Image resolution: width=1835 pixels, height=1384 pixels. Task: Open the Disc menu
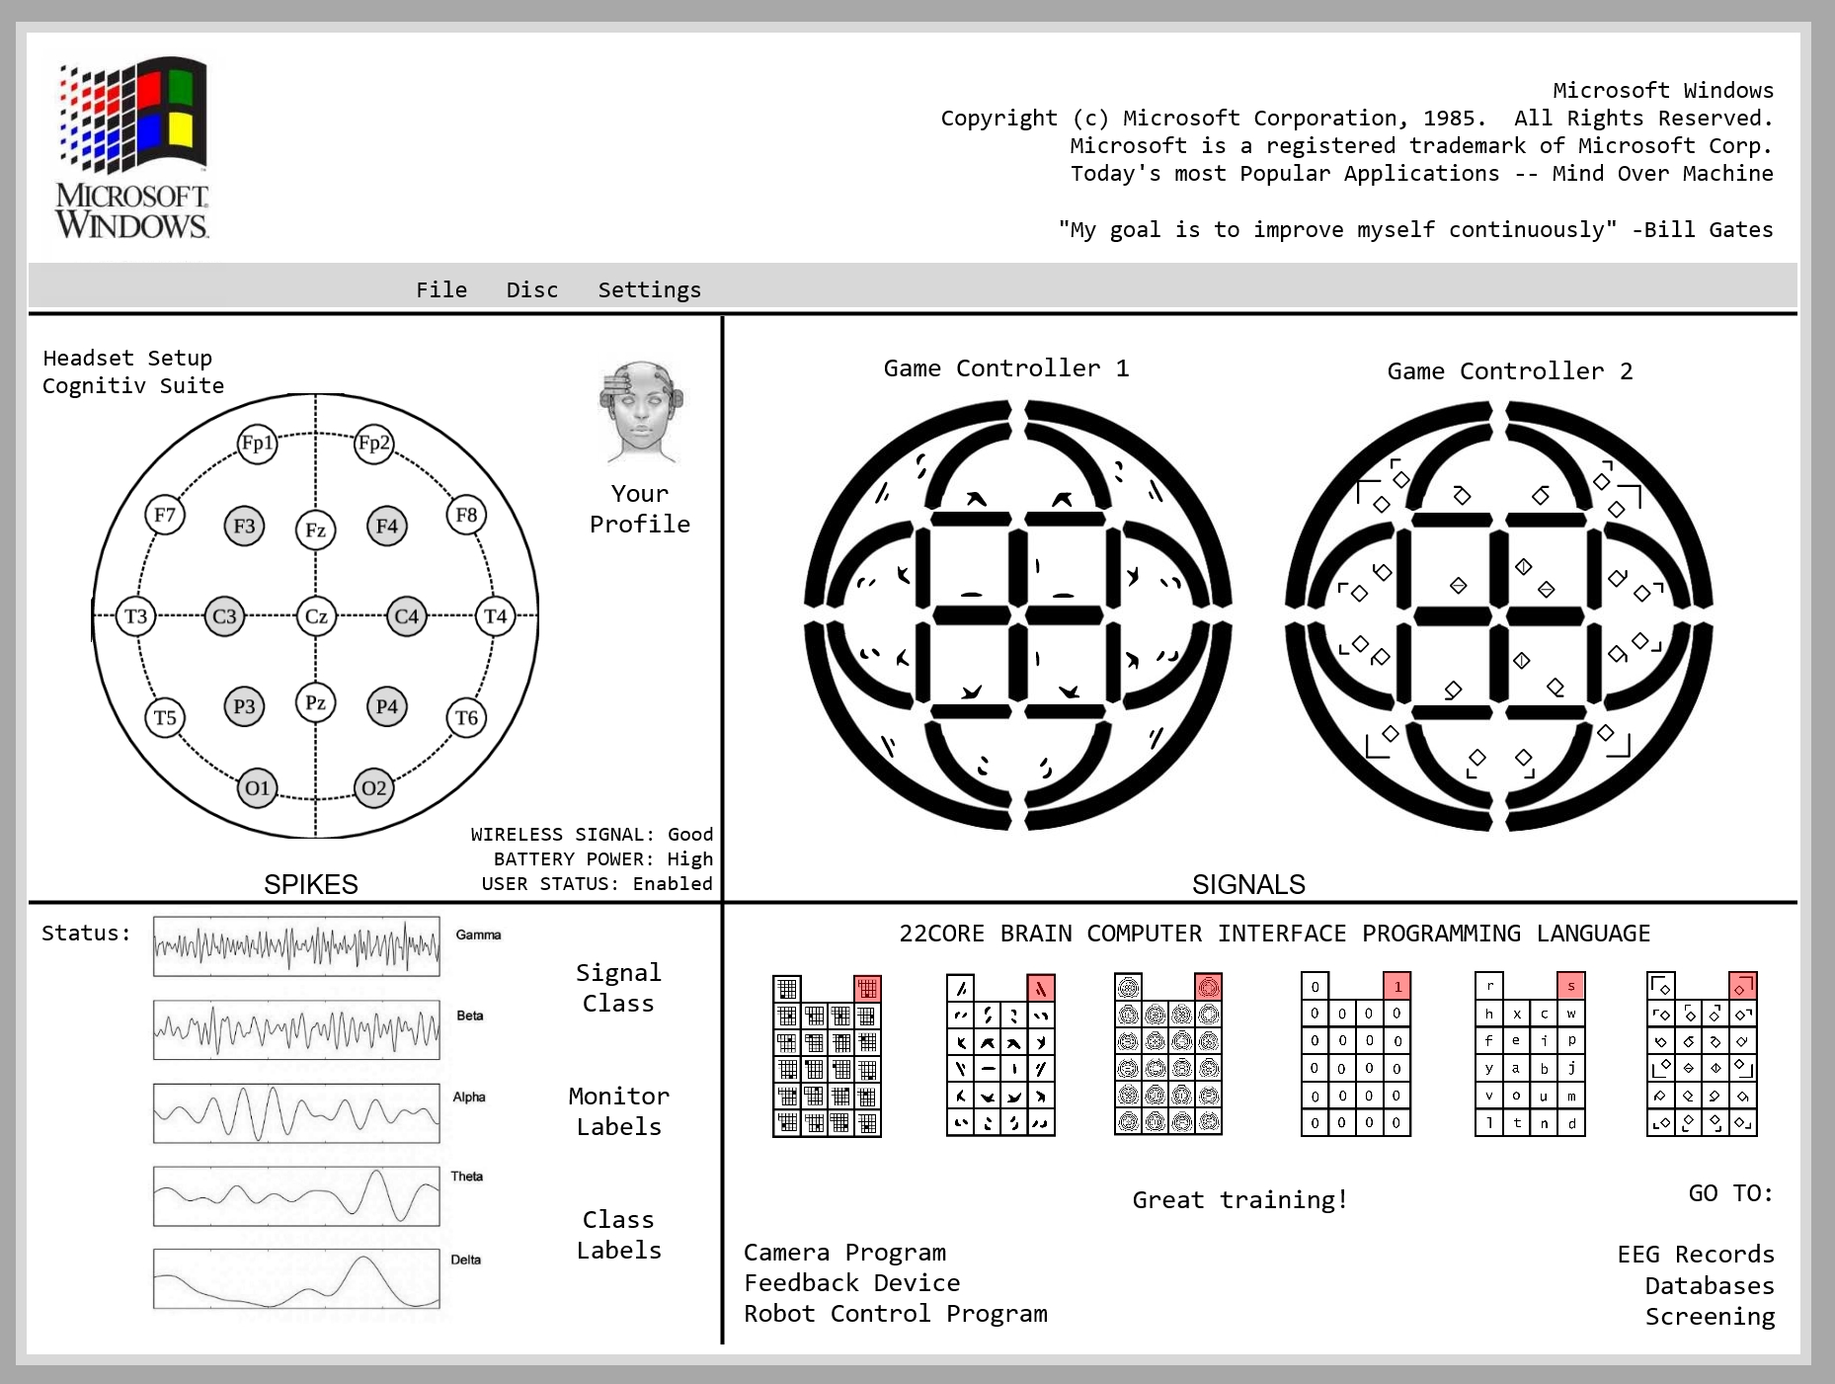pyautogui.click(x=532, y=289)
